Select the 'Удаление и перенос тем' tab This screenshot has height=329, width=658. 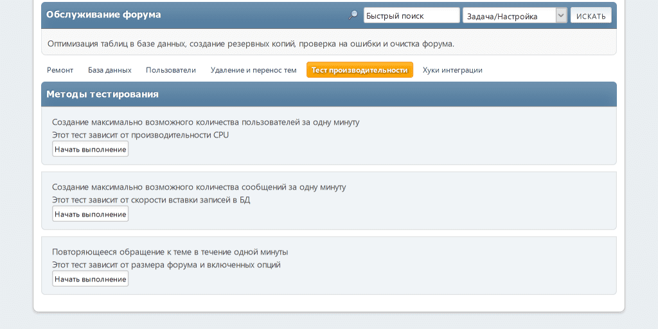(x=253, y=70)
